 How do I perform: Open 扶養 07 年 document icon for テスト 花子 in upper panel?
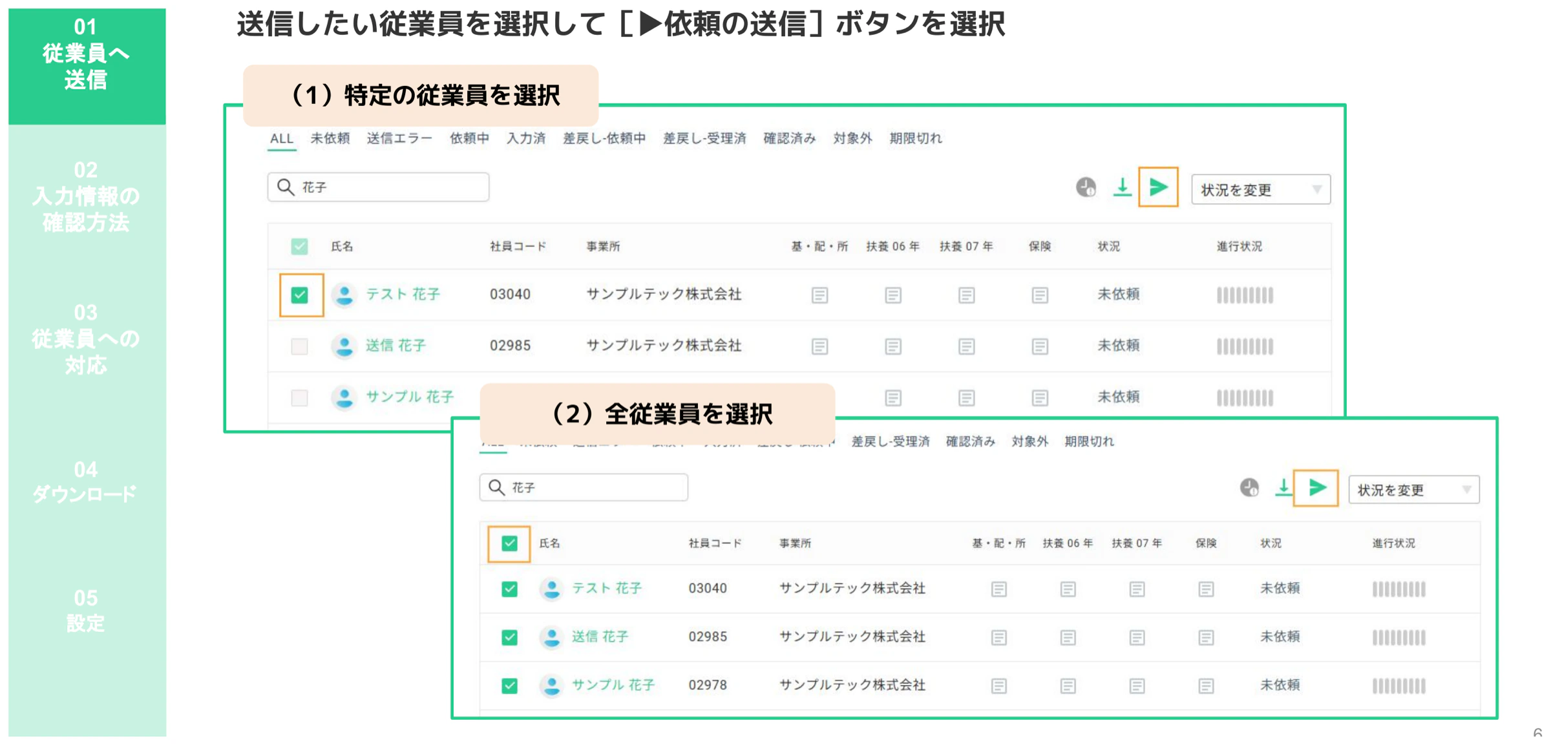tap(966, 295)
